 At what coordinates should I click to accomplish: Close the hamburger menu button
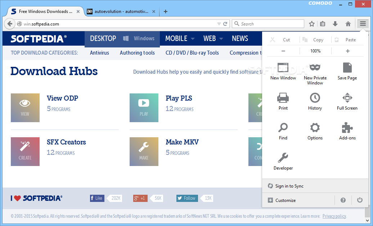pos(363,23)
